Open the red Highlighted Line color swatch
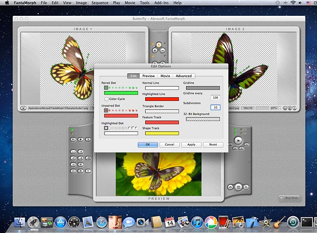The image size is (317, 233). pos(162,99)
